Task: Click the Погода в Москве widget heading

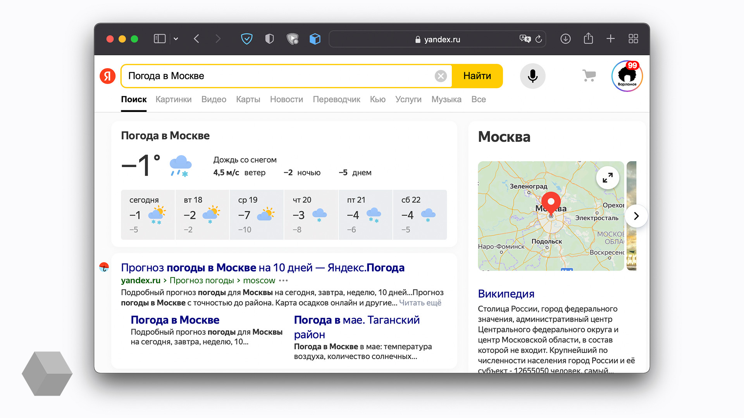Action: [165, 135]
